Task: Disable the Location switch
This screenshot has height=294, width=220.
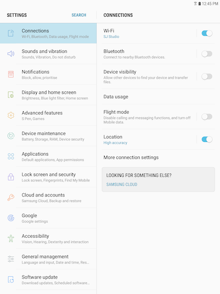Action: [x=207, y=140]
